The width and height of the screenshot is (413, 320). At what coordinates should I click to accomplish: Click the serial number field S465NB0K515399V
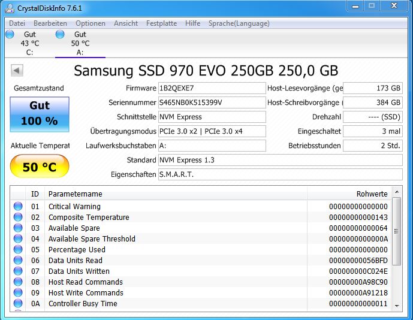coord(212,102)
